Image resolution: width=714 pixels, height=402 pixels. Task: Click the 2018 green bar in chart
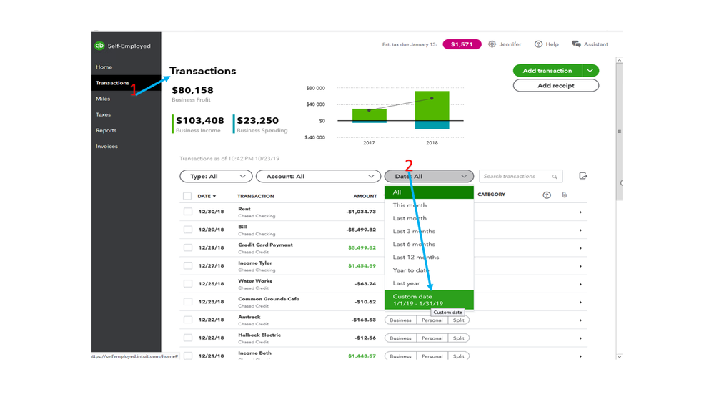432,106
